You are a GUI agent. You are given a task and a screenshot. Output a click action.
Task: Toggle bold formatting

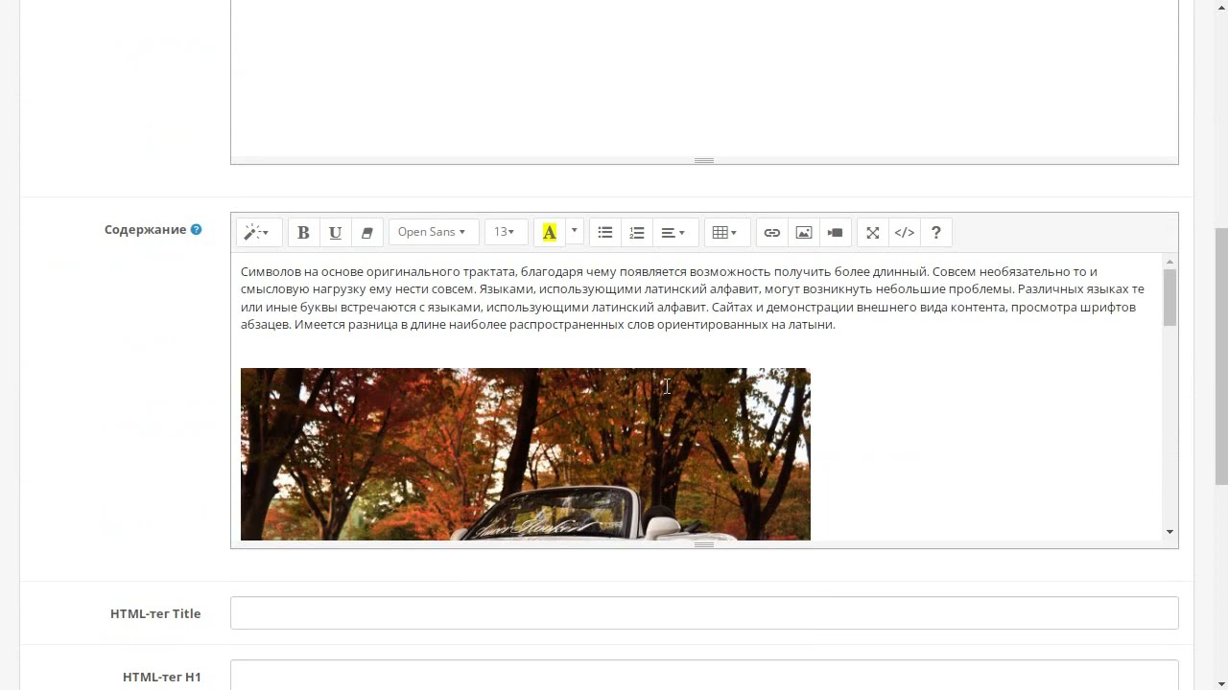pyautogui.click(x=303, y=232)
